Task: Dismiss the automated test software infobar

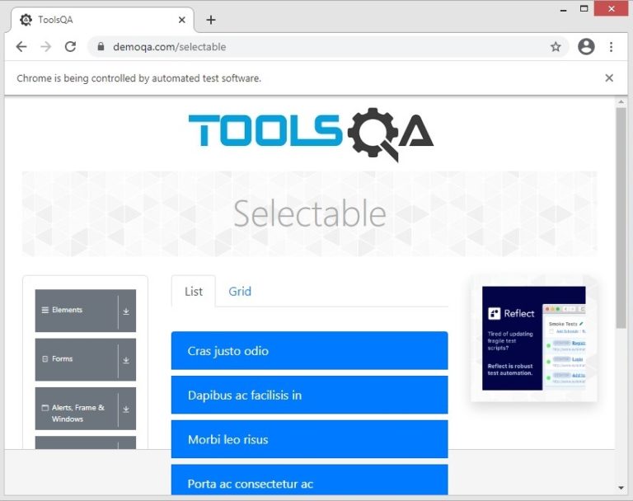Action: tap(609, 78)
